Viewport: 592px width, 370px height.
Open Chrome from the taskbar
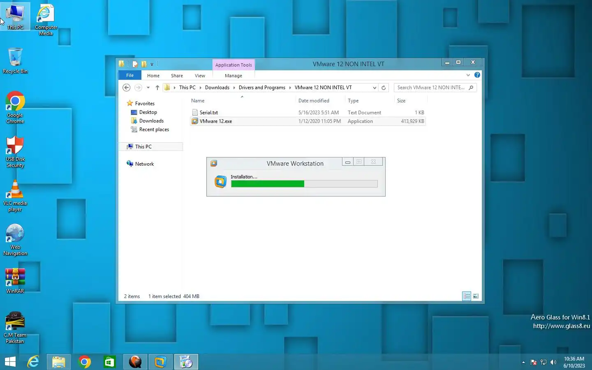84,362
